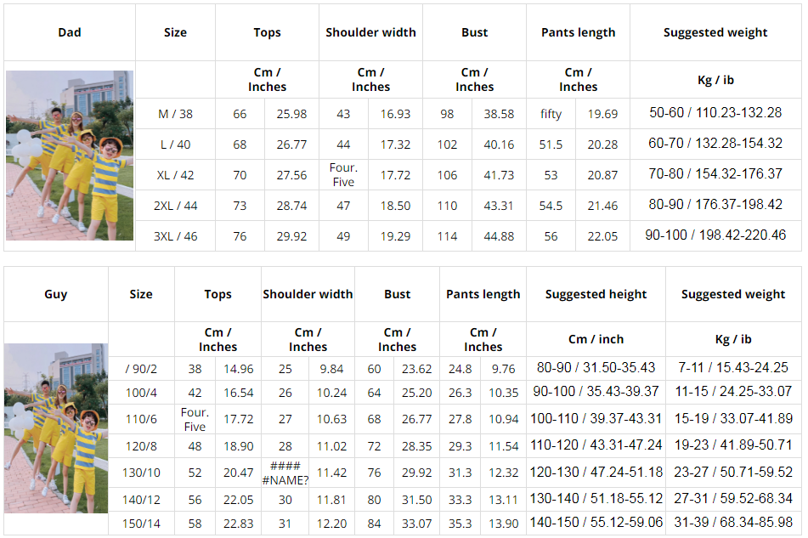Click the 'Suggested height' column header
Image resolution: width=808 pixels, height=538 pixels.
pos(596,294)
